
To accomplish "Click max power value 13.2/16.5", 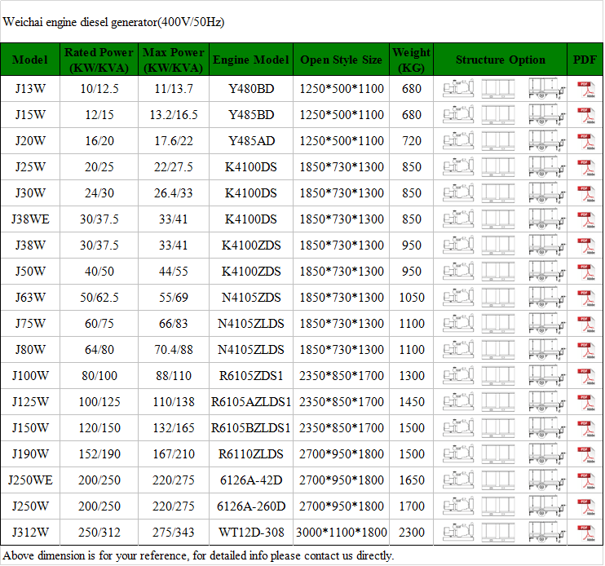I will point(174,115).
